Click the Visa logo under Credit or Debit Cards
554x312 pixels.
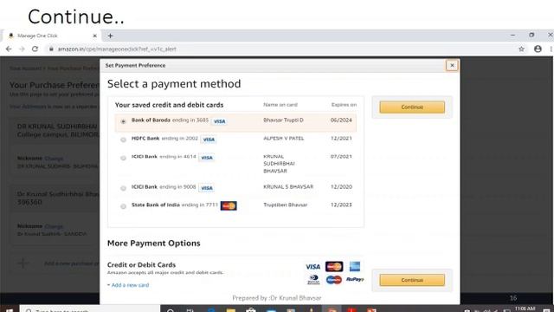[x=312, y=267]
